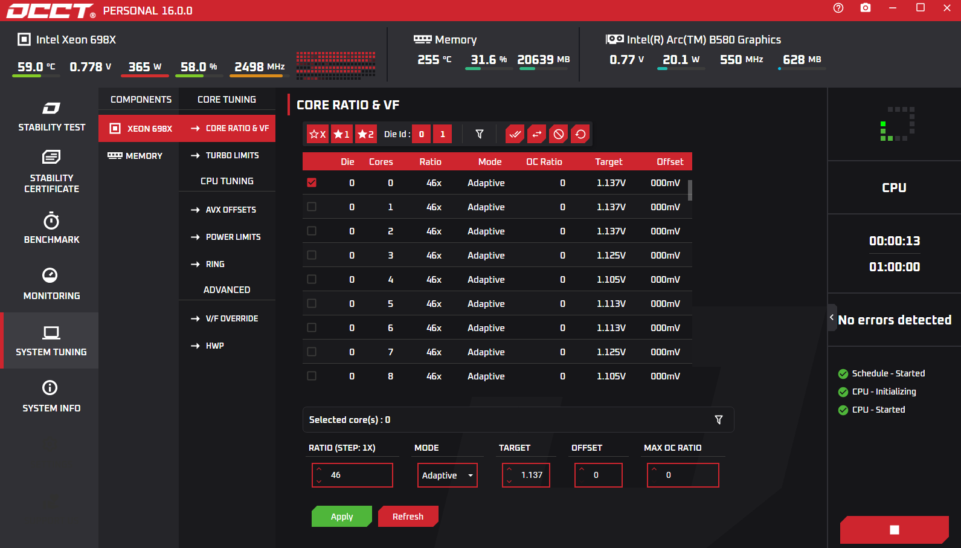Click the select-all double checkmark icon
Screen dimensions: 961x548
pyautogui.click(x=515, y=134)
